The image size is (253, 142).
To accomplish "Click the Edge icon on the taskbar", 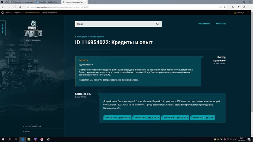I will click(x=22, y=139).
